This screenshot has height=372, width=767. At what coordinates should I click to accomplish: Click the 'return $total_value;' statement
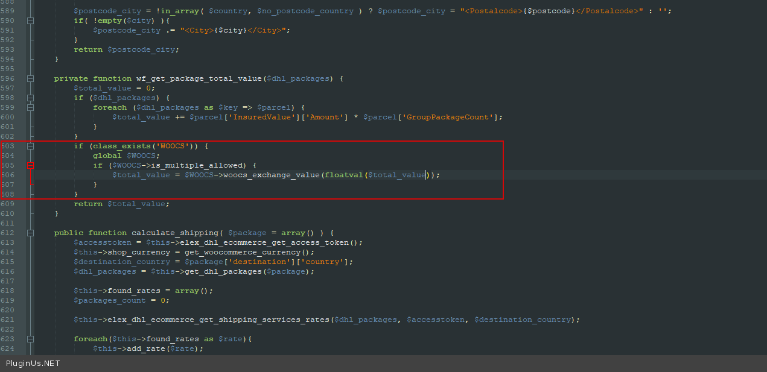121,204
